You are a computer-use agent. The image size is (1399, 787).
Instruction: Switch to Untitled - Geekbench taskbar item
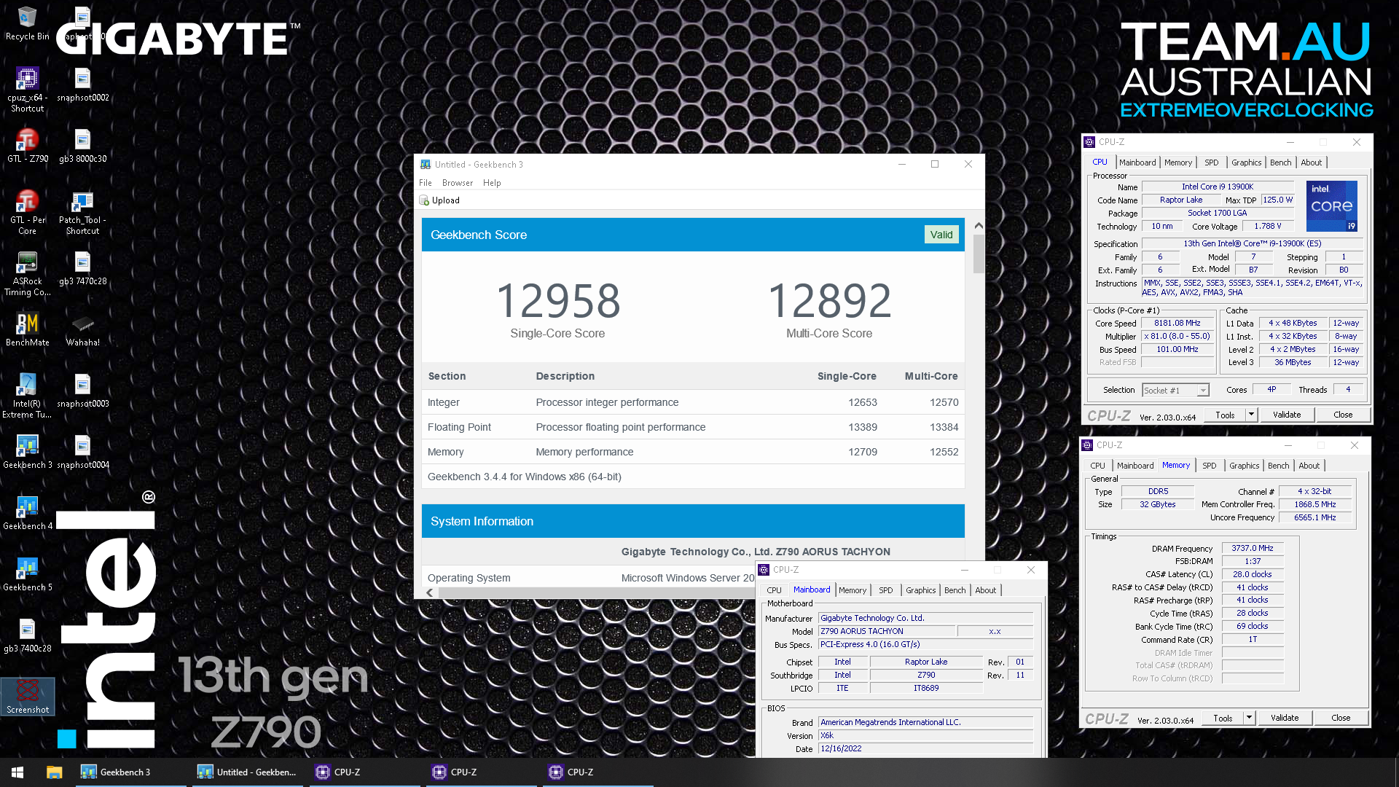tap(248, 772)
